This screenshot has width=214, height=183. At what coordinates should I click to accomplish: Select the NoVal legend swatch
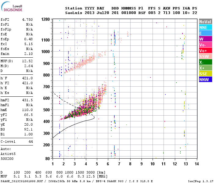(x=205, y=22)
